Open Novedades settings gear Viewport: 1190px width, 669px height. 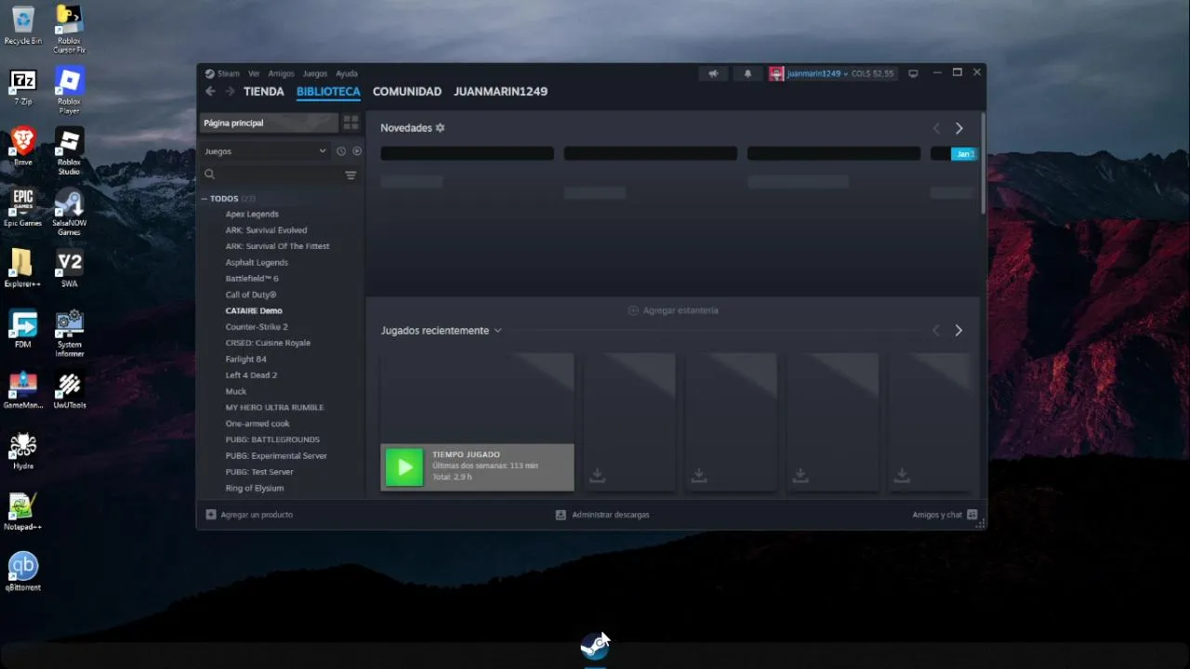click(441, 128)
